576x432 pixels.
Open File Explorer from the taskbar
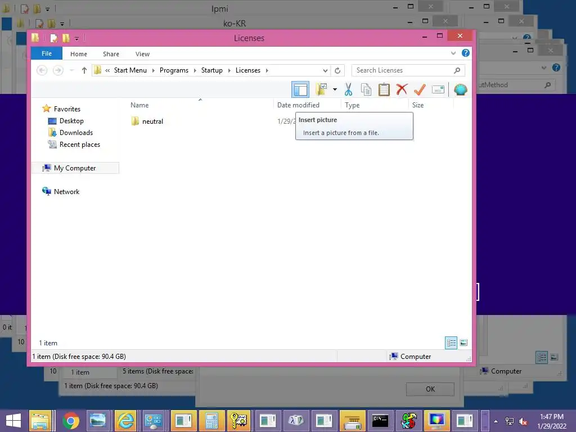click(40, 421)
